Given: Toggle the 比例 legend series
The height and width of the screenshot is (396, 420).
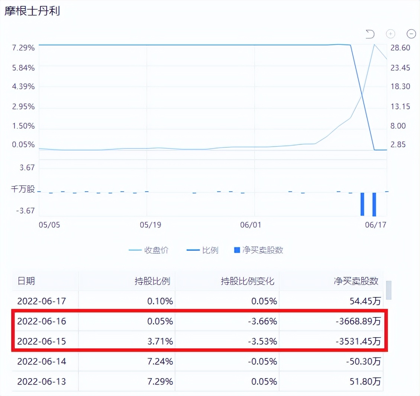Looking at the screenshot, I should click(x=203, y=250).
